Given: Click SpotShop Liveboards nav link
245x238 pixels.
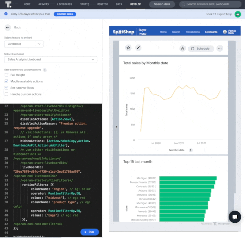Looking at the screenshot, I should [211, 32].
